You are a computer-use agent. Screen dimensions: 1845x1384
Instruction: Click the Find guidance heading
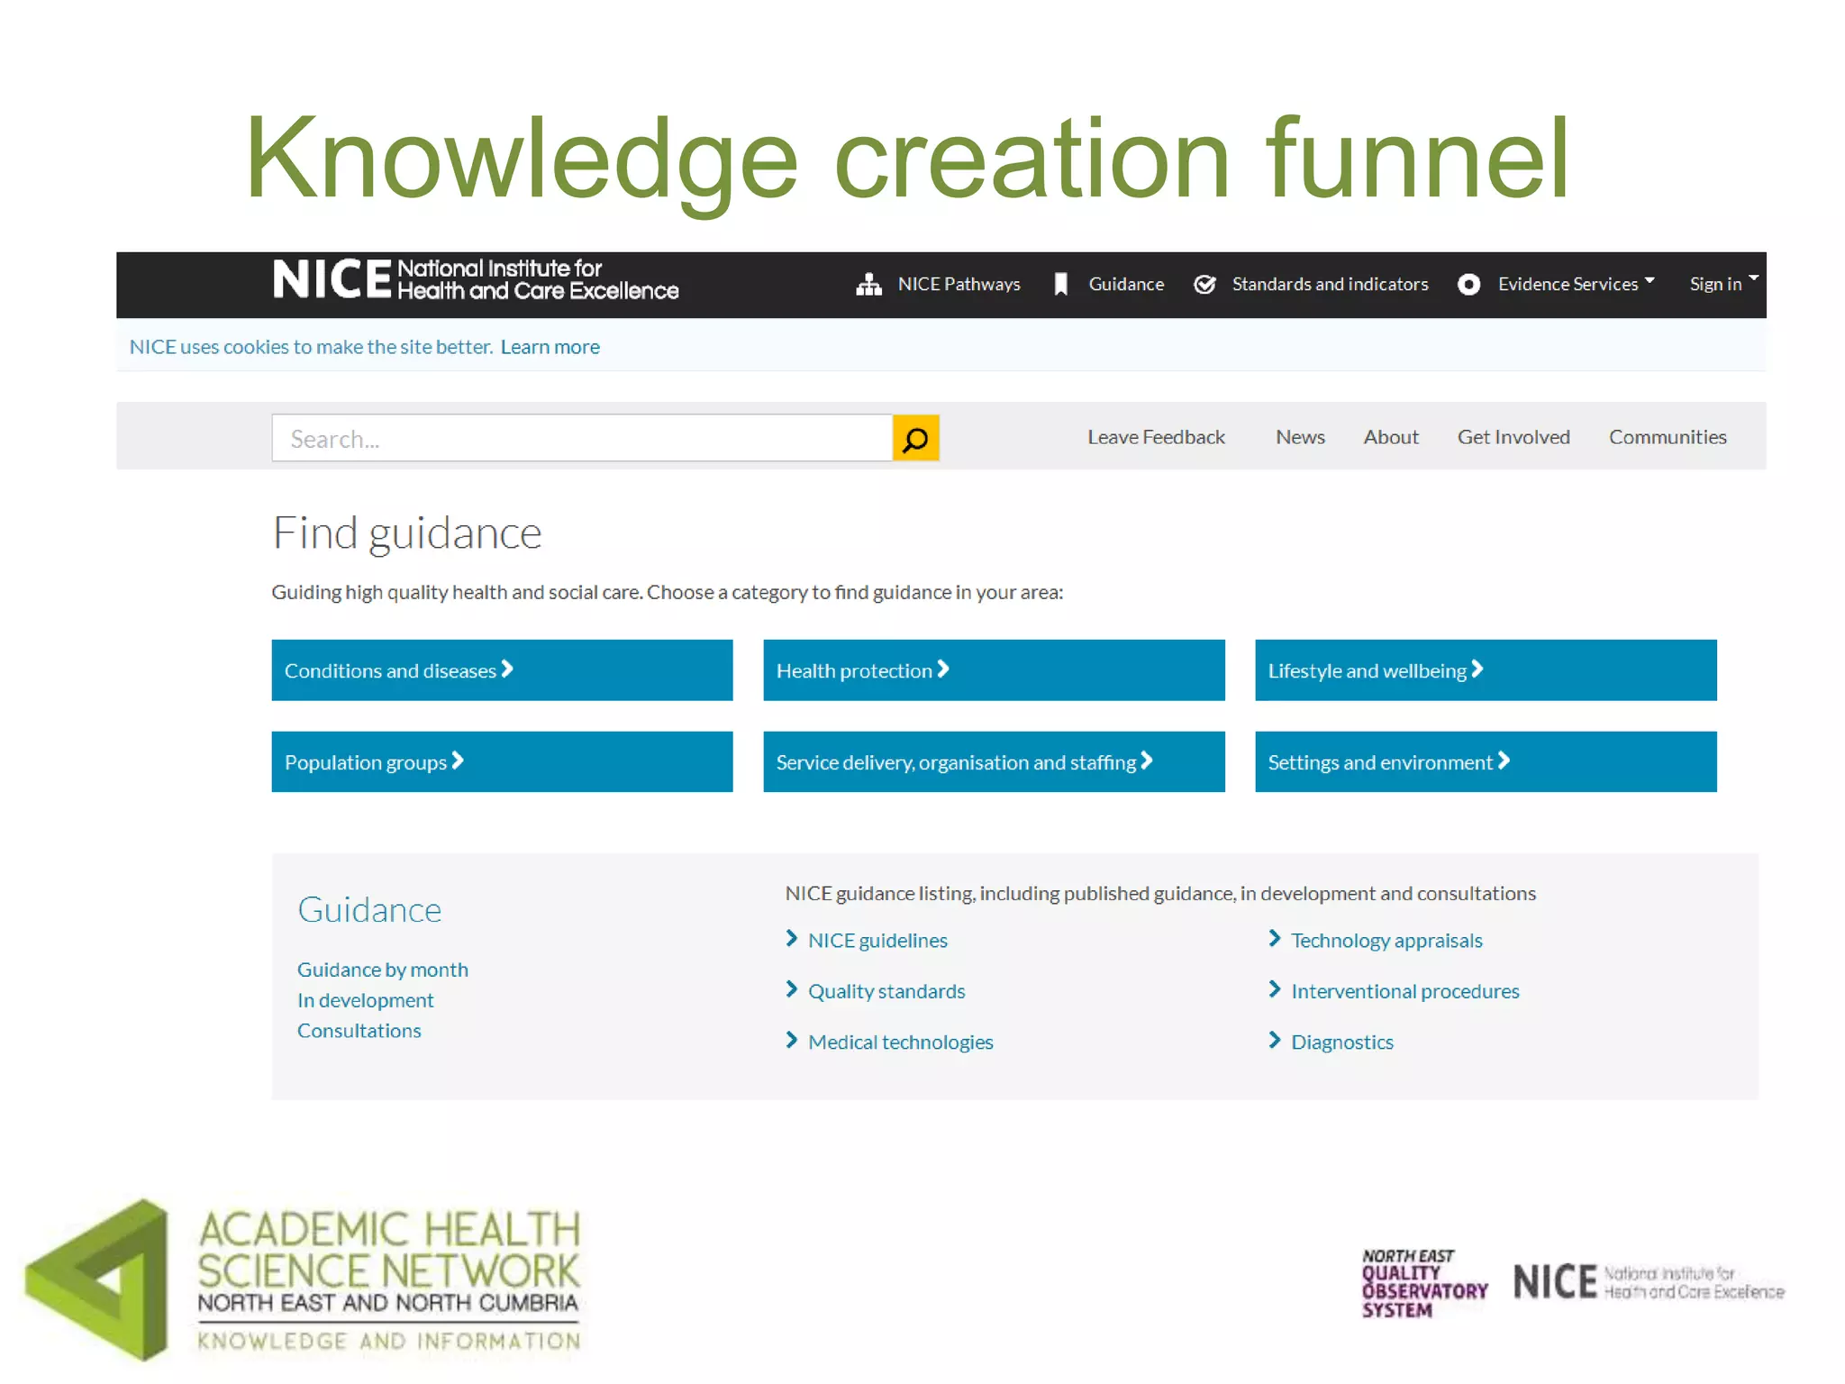pyautogui.click(x=407, y=533)
